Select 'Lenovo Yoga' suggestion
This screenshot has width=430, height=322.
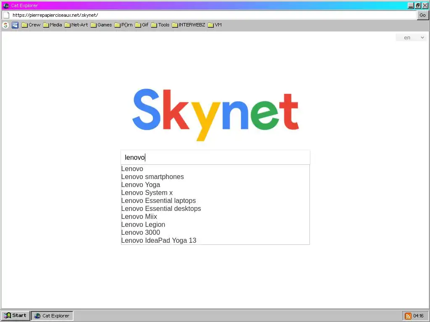(x=215, y=184)
